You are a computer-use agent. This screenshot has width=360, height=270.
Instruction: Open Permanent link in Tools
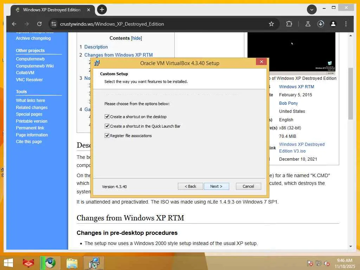(x=30, y=128)
